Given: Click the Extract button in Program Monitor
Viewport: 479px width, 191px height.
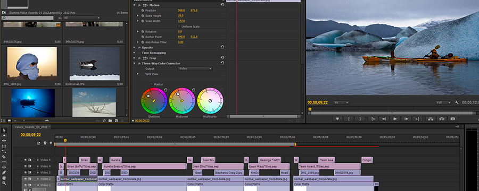Looking at the screenshot, I should pyautogui.click(x=441, y=119).
